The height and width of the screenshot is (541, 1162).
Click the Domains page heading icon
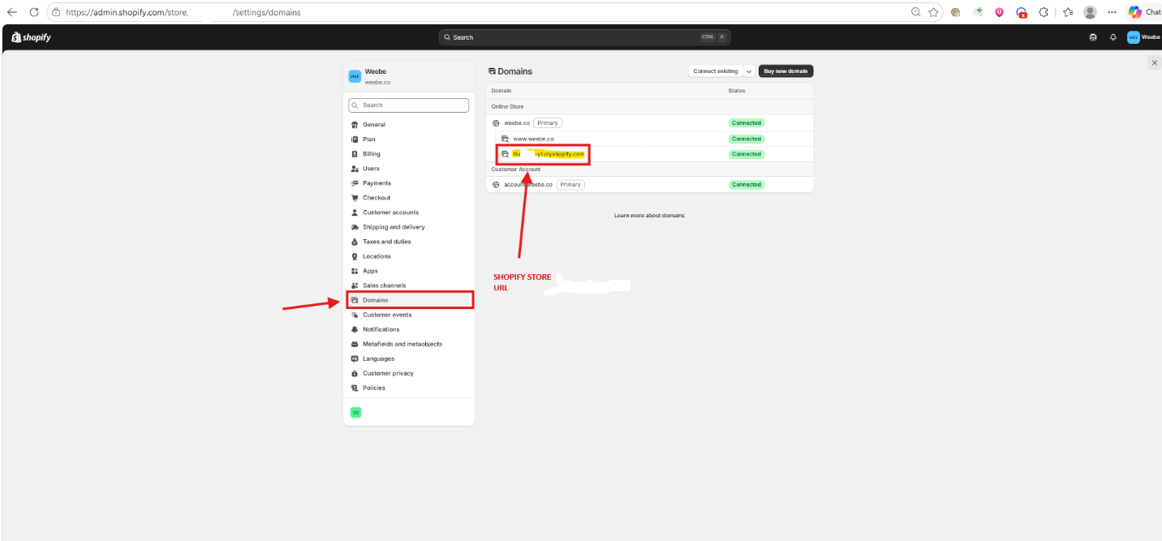[x=492, y=71]
